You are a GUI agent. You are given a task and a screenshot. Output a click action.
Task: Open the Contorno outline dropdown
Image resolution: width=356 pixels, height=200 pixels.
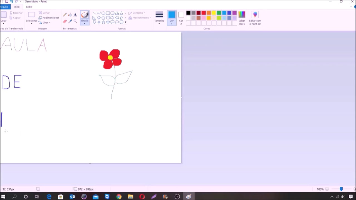137,13
